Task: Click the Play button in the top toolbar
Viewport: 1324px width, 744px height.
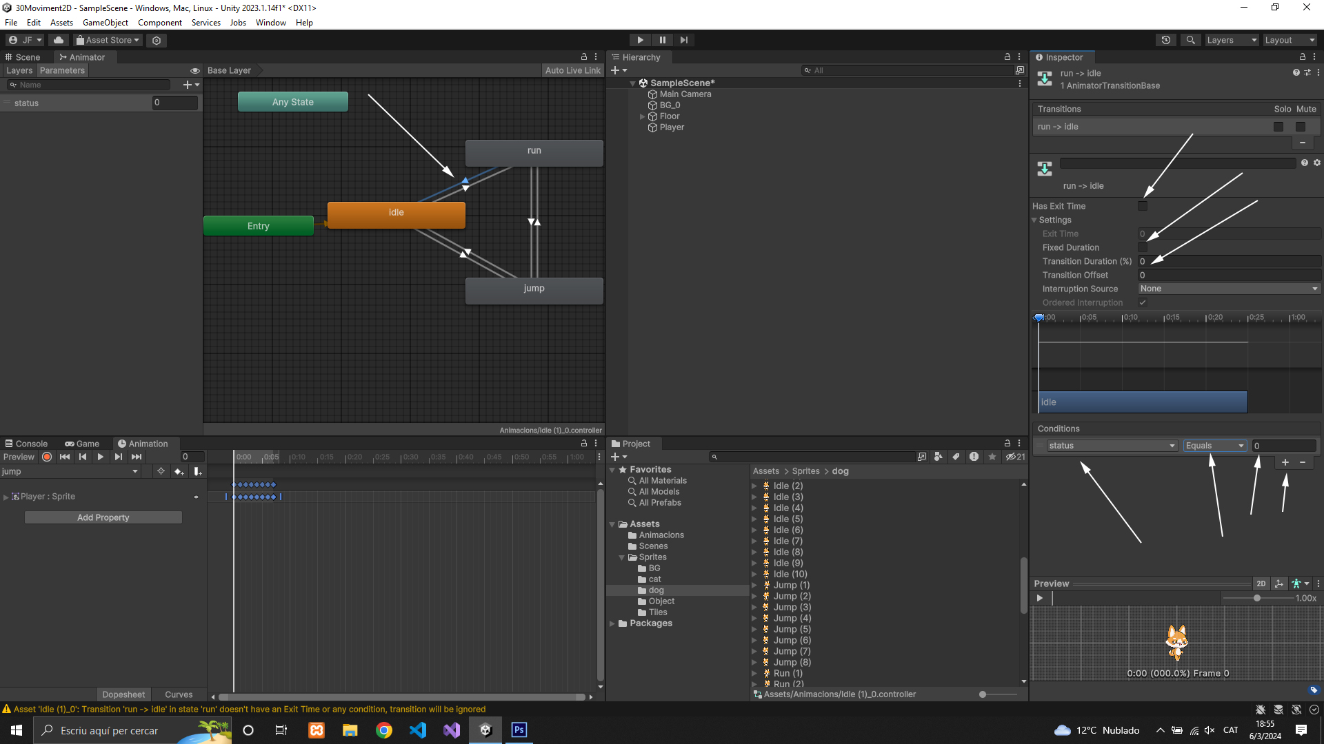Action: [640, 40]
